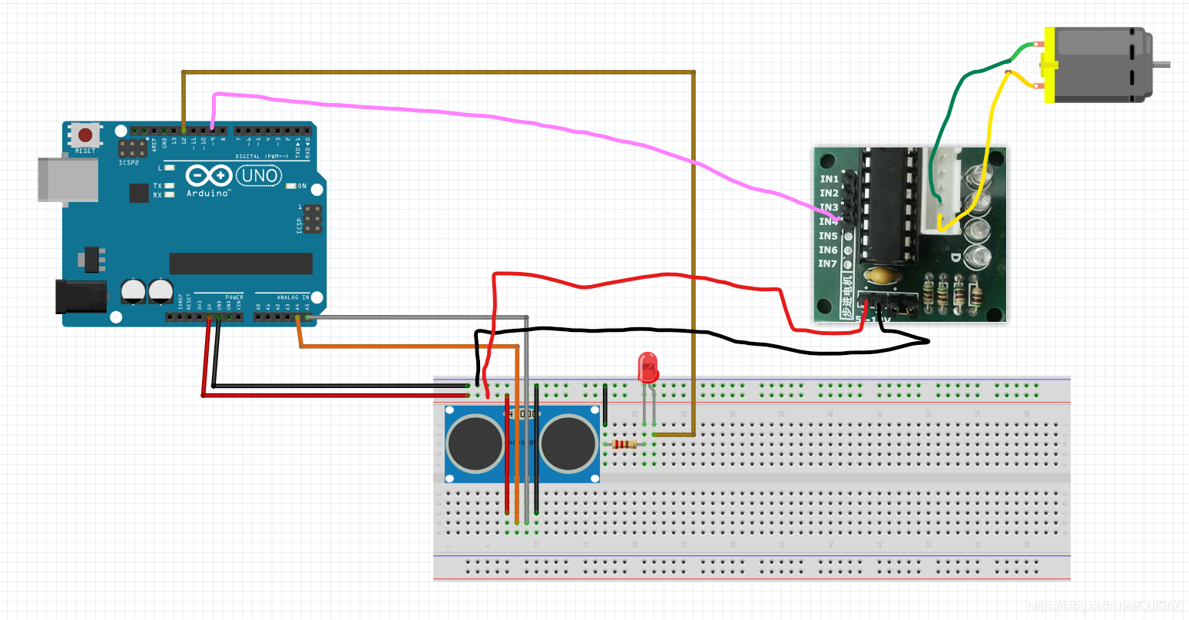
Task: Select the resistor on the breadboard
Action: point(625,444)
